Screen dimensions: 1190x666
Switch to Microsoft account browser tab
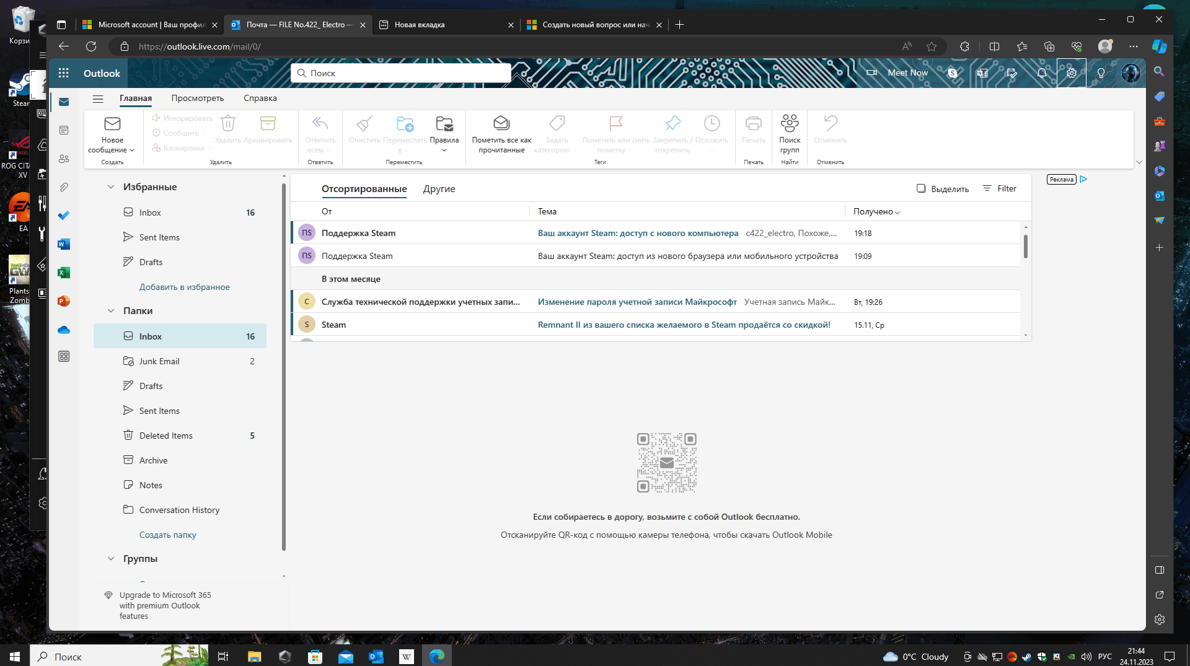click(x=149, y=25)
